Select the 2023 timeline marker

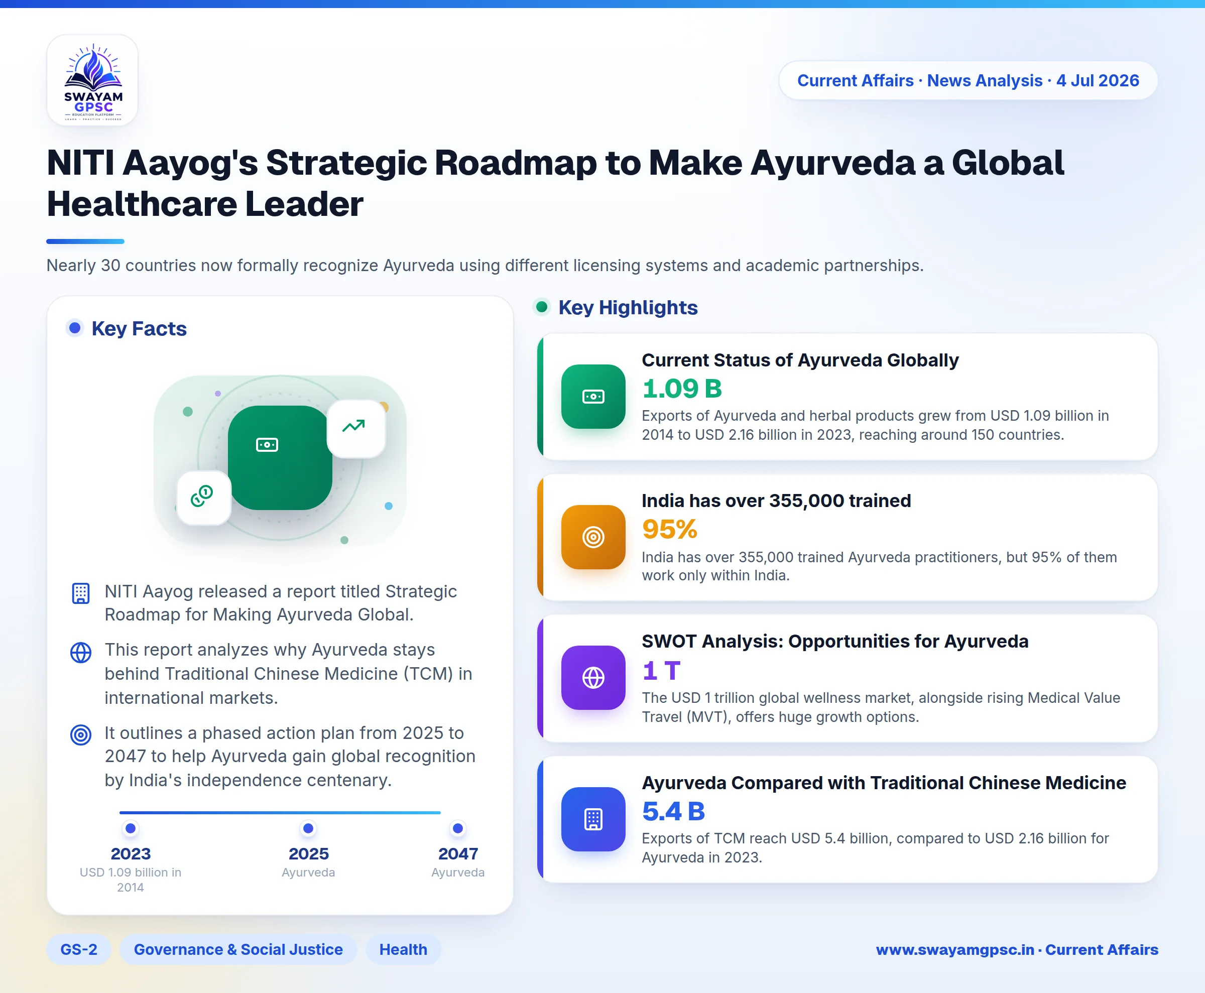click(x=131, y=828)
